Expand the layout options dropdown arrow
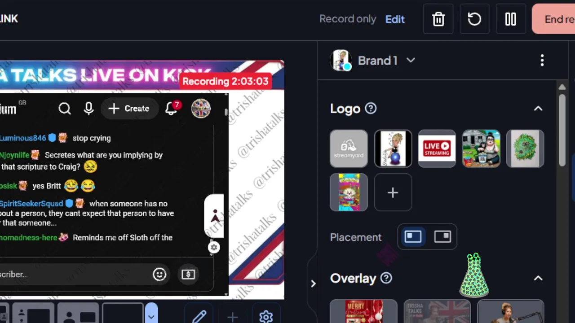 point(151,314)
